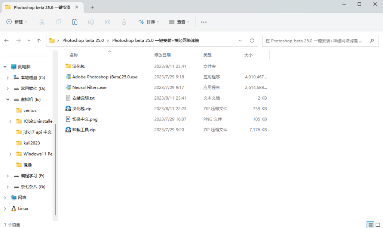Select the 汉化包.zip archive icon
This screenshot has width=383, height=228.
(x=68, y=109)
